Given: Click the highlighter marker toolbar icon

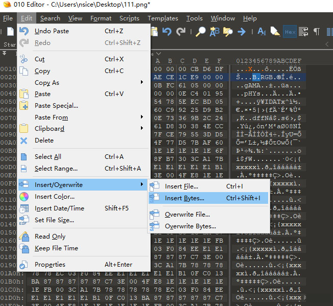Looking at the screenshot, I should [275, 32].
